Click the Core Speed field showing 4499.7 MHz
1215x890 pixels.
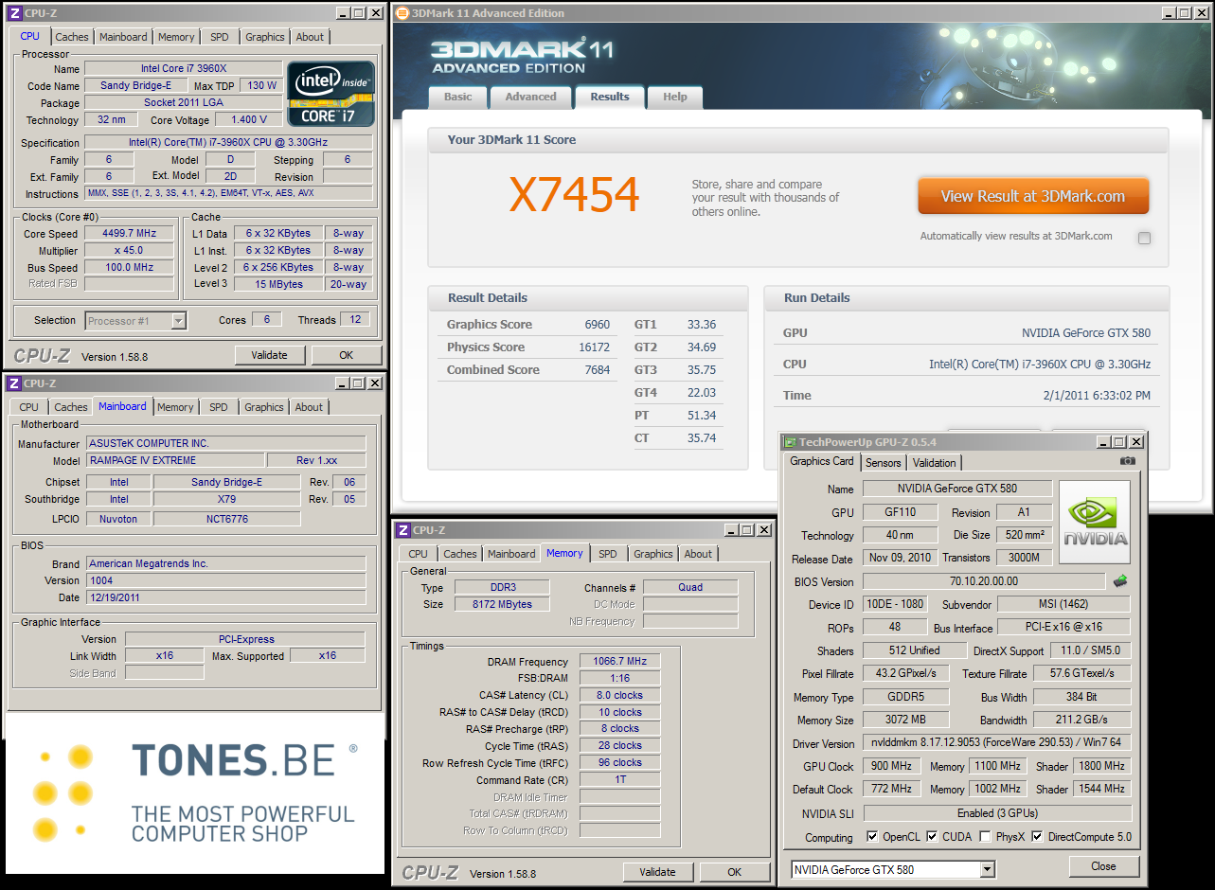pos(129,233)
